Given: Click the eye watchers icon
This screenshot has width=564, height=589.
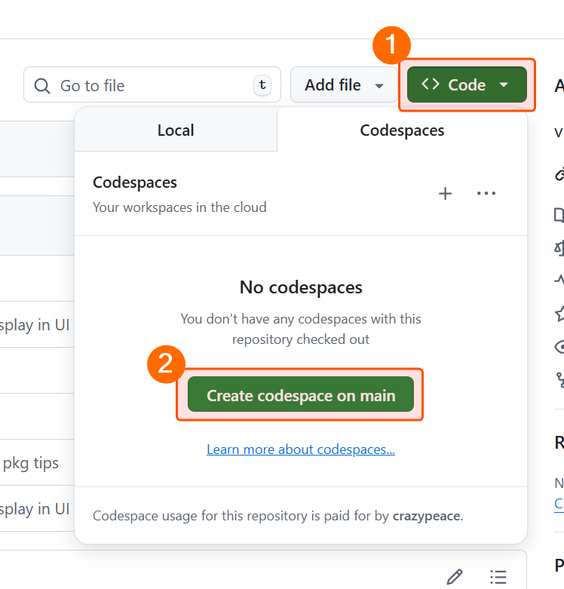Looking at the screenshot, I should (x=559, y=346).
